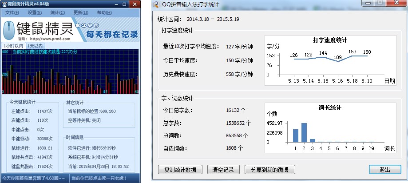Click the 键盘共敲击 17524次 value
The image size is (408, 183).
[x=45, y=166]
